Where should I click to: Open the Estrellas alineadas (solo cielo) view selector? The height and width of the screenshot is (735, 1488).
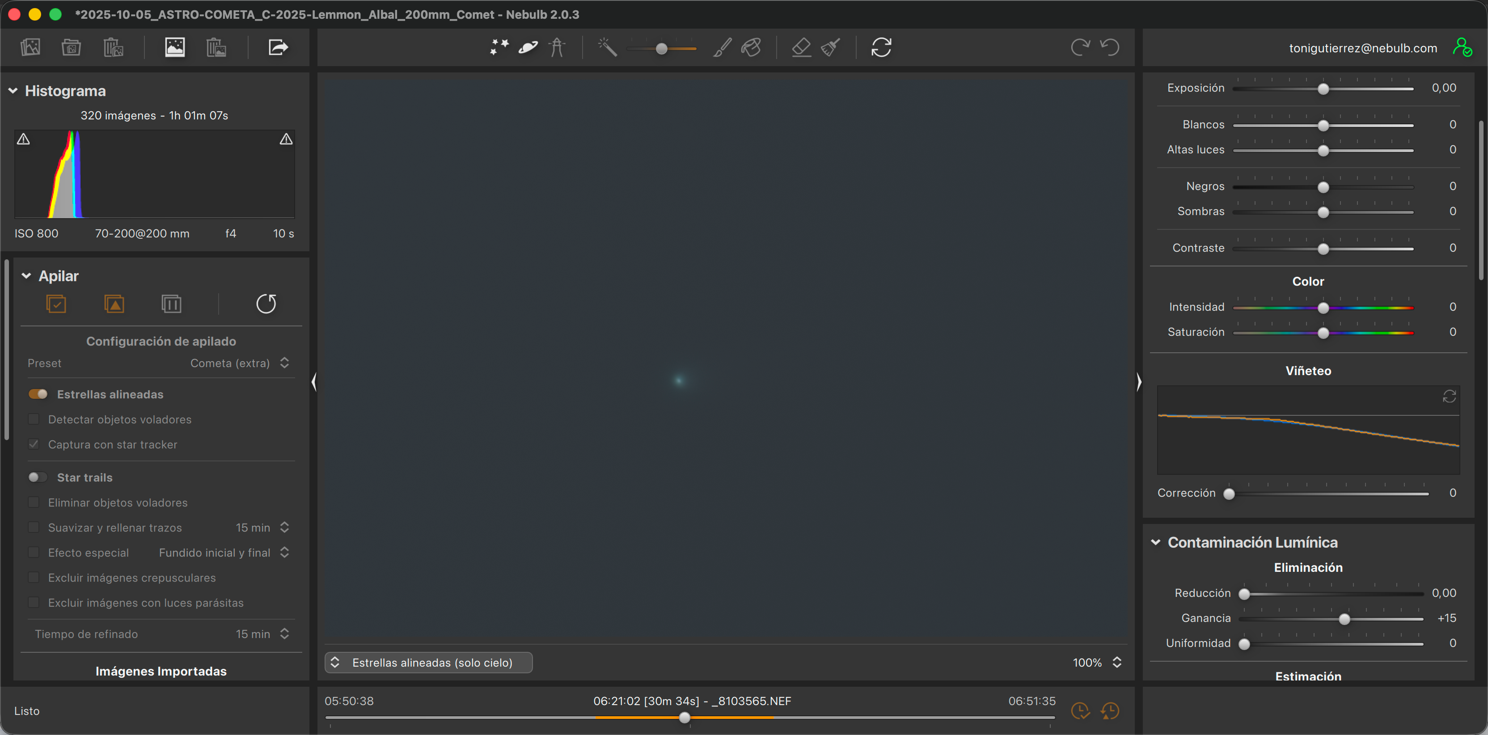pyautogui.click(x=428, y=662)
